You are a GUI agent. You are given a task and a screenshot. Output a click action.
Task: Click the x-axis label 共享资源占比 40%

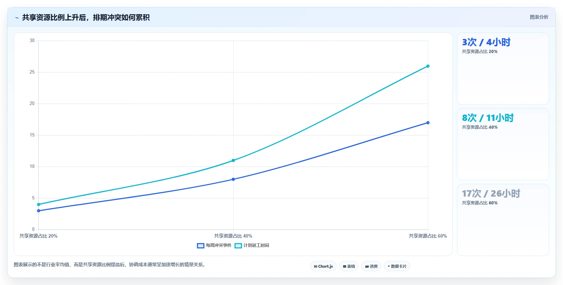(233, 236)
